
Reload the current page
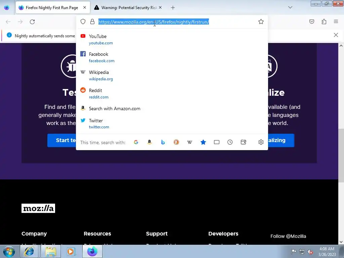(x=32, y=22)
